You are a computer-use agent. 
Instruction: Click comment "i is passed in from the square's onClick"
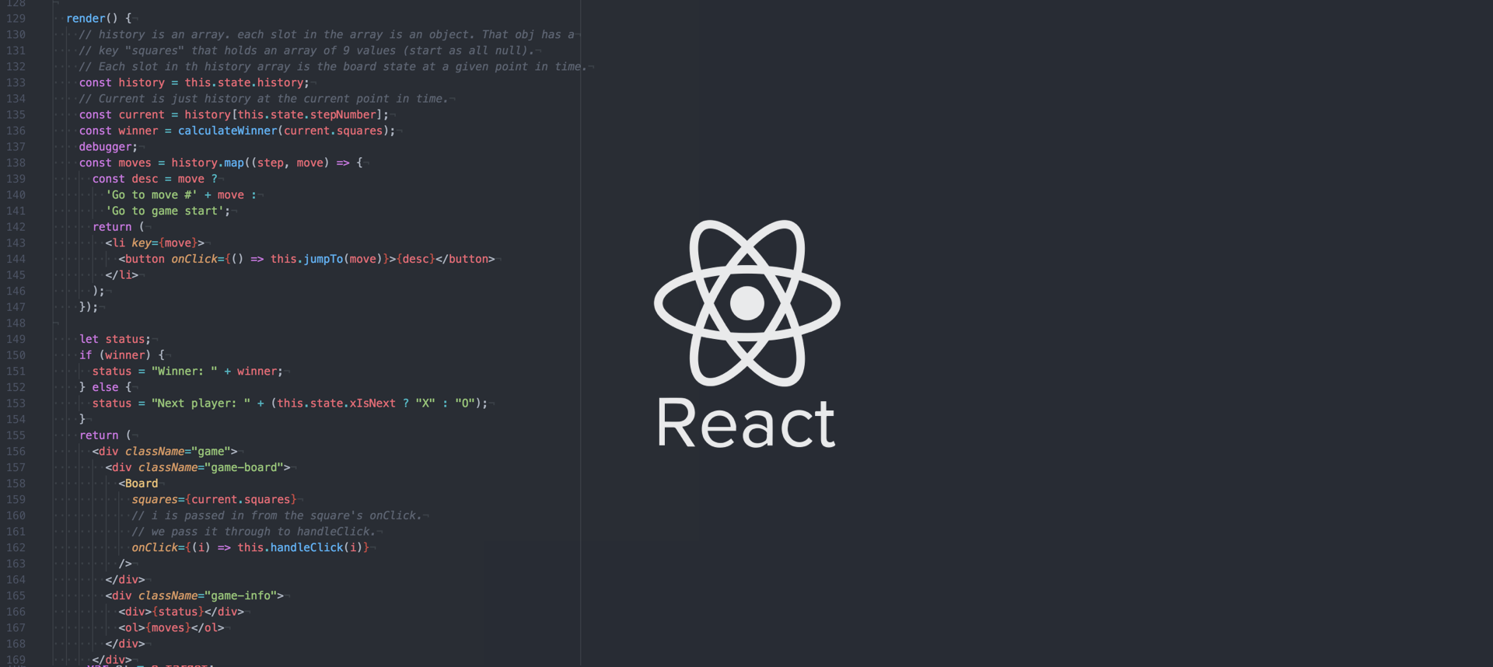(x=277, y=515)
